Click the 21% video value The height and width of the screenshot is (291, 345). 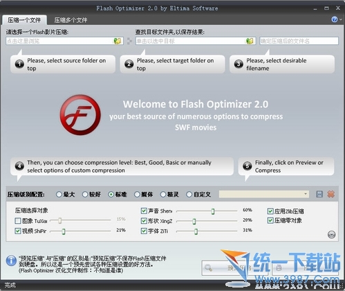pyautogui.click(x=121, y=230)
